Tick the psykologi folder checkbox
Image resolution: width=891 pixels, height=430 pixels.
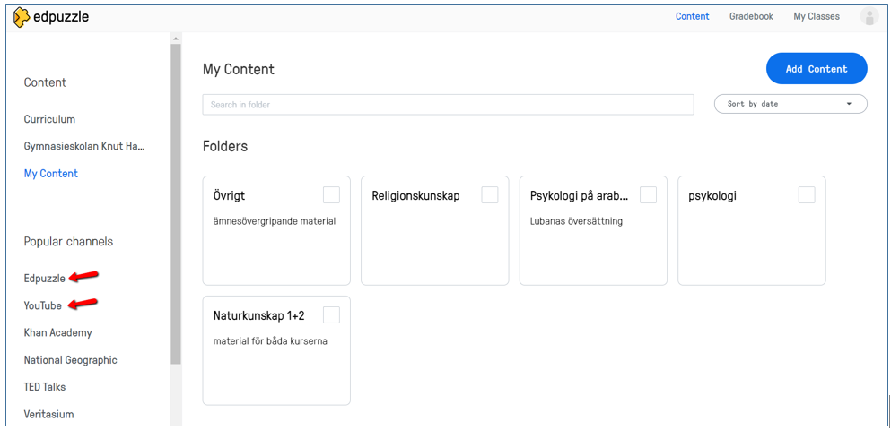click(x=807, y=195)
